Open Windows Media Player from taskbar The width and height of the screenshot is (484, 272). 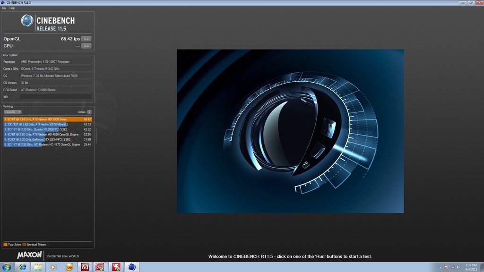coord(53,267)
